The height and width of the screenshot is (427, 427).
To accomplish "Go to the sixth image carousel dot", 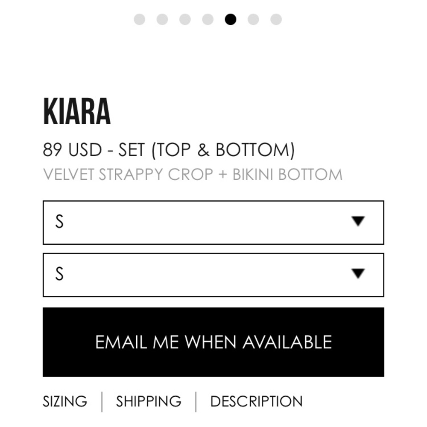I will [x=253, y=19].
